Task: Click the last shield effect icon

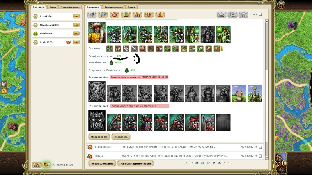Action: (217, 48)
